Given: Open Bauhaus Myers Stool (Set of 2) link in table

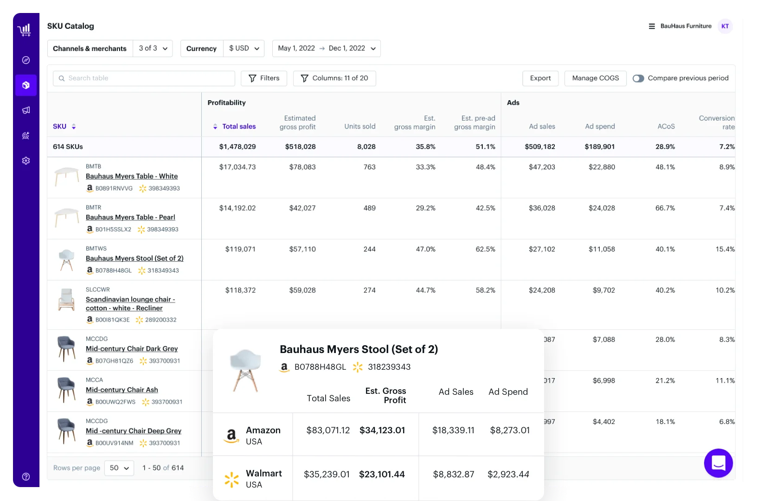Looking at the screenshot, I should 135,258.
